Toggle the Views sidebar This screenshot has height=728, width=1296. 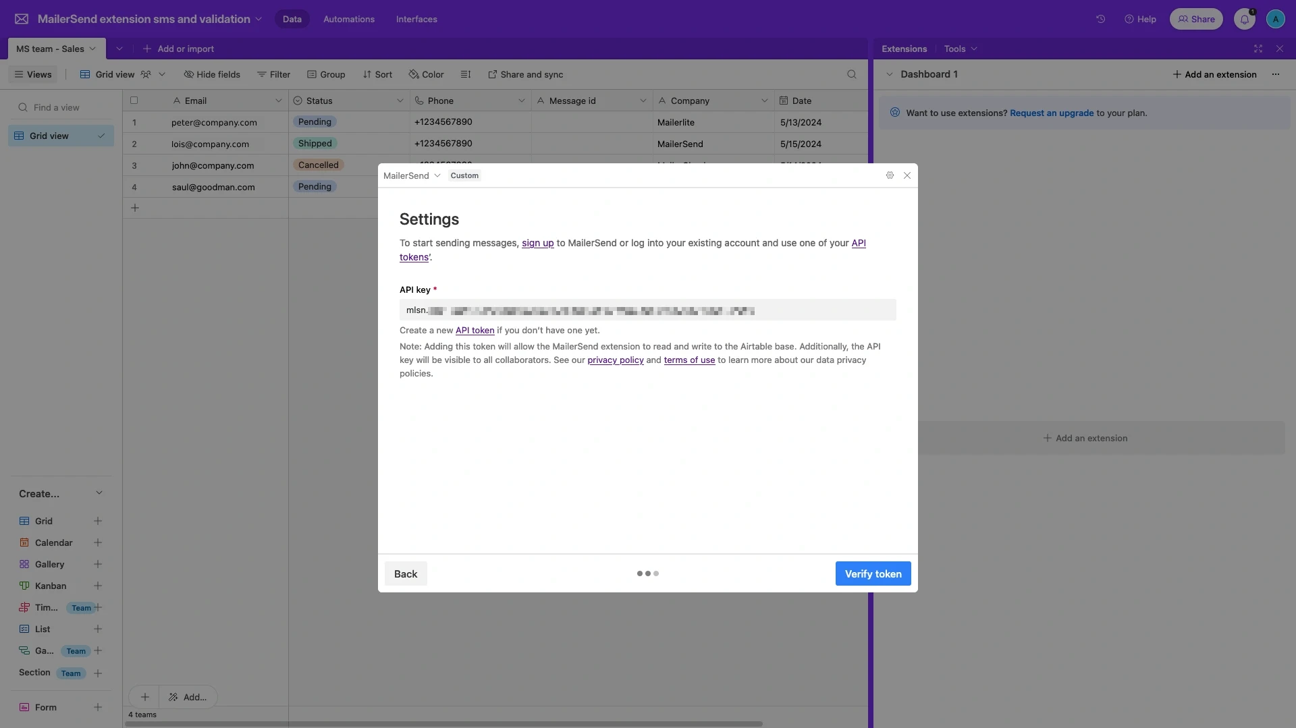pos(34,74)
